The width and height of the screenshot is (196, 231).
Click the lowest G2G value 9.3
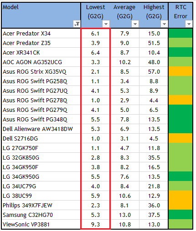click(x=95, y=224)
